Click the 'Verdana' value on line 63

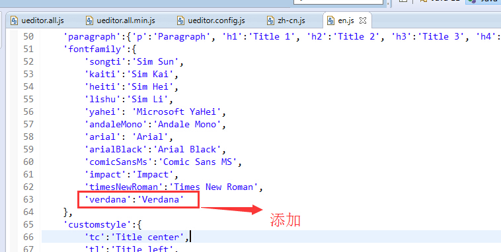[161, 200]
